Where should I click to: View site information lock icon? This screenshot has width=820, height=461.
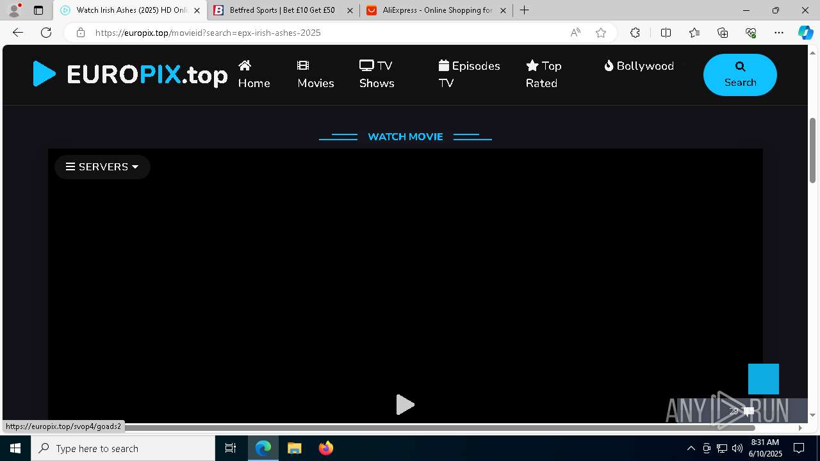[80, 33]
